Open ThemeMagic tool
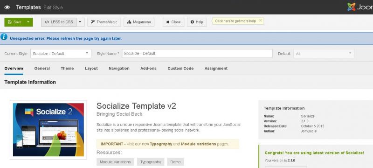This screenshot has width=373, height=168. [104, 22]
